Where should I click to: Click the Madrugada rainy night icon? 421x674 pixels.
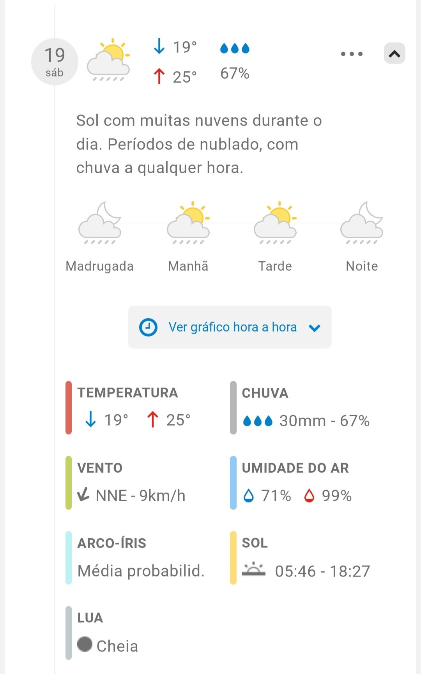100,223
